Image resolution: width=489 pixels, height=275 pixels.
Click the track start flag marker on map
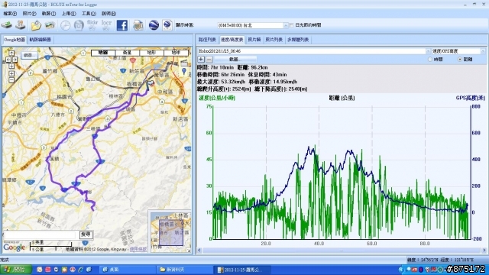point(151,83)
